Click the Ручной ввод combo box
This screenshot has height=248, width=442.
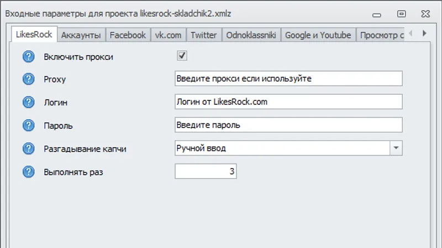point(288,148)
